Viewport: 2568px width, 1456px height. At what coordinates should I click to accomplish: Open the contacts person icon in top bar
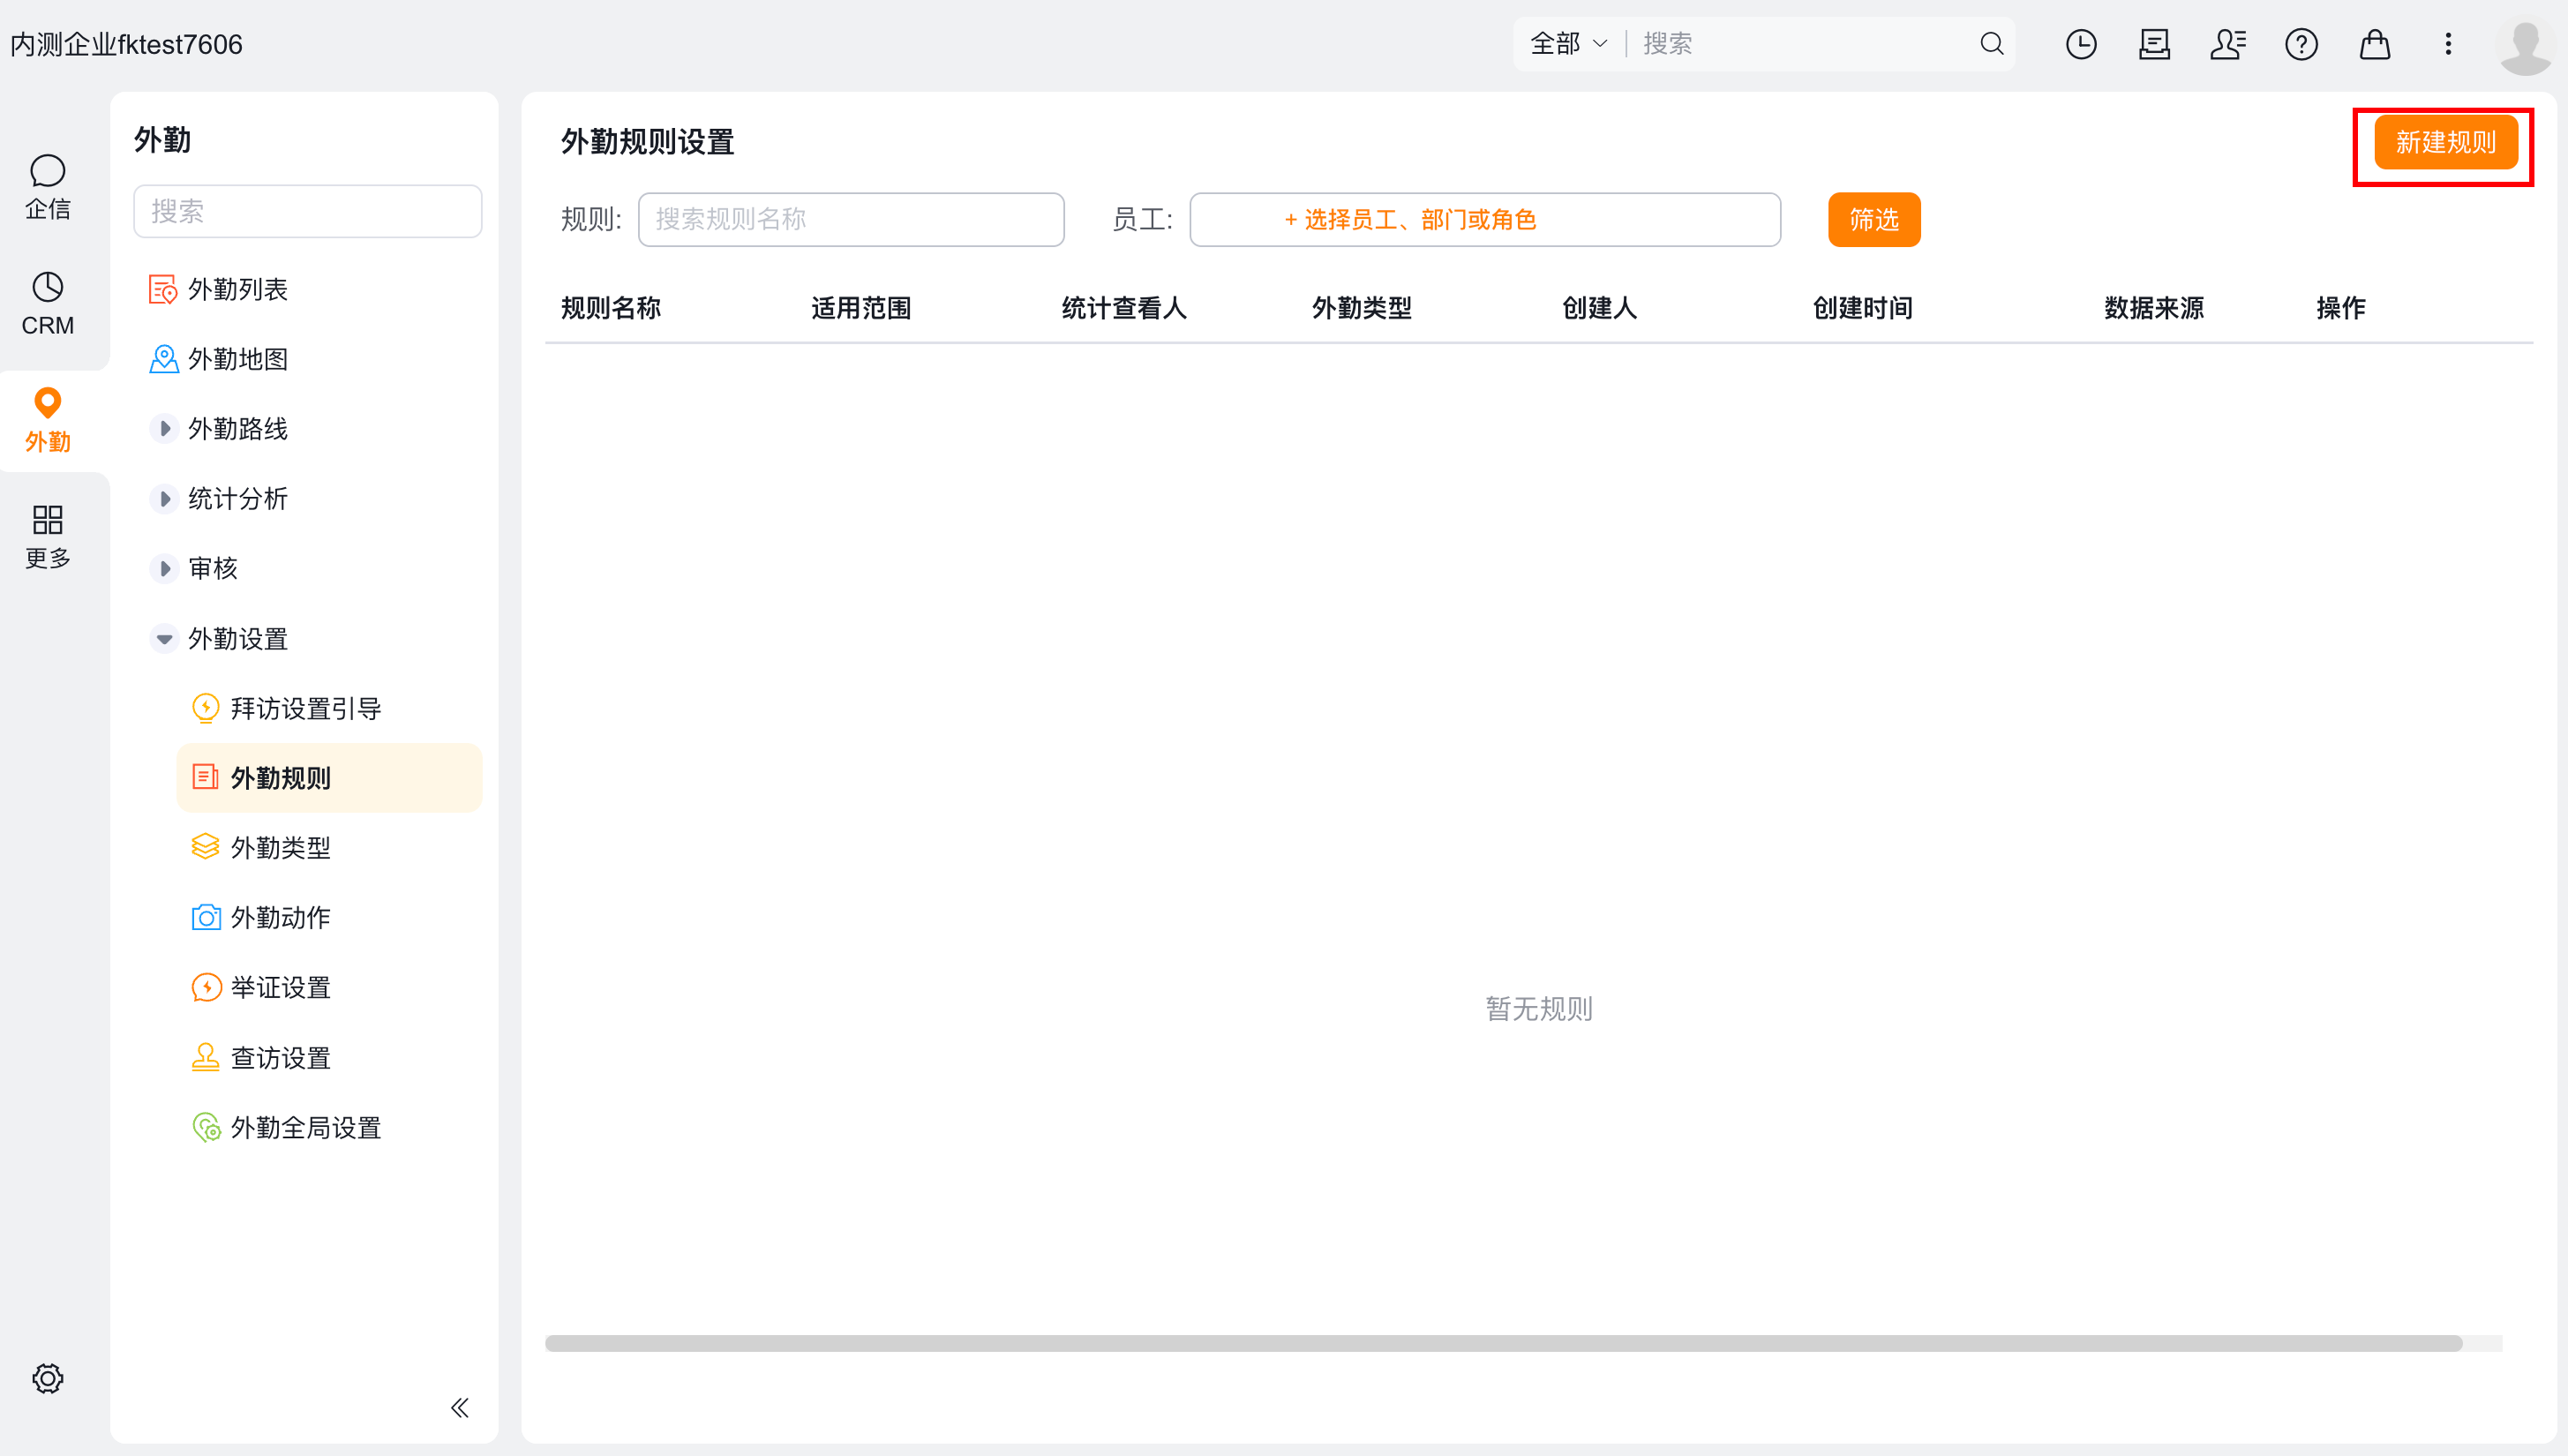2228,43
